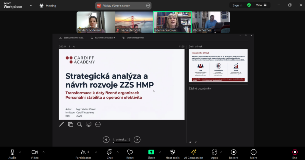The width and height of the screenshot is (305, 160).
Task: Click the Sign in button
Action: tap(237, 5)
